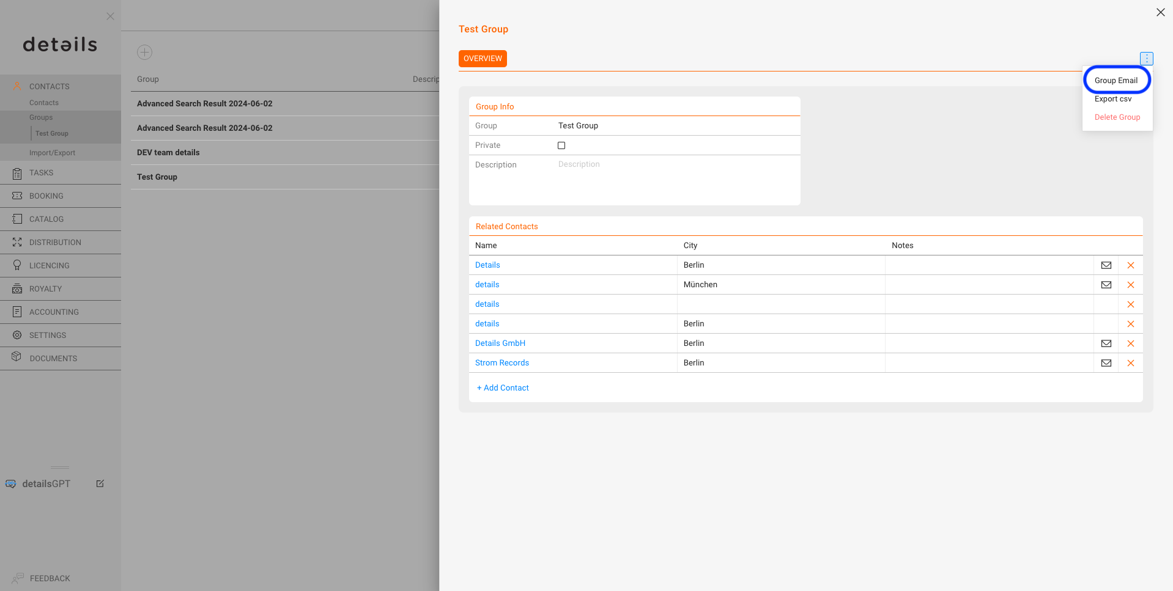Select Export csv menu option

coord(1112,99)
